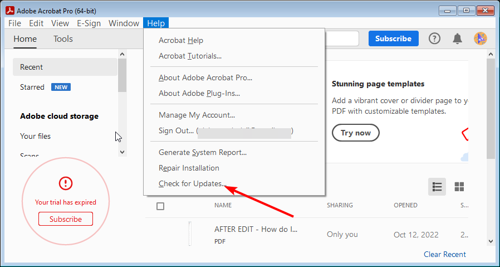Click the Adobe Acrobat logo in title bar

click(10, 11)
